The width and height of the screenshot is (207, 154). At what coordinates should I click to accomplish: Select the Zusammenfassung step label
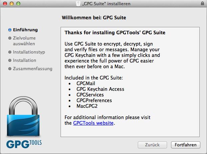click(33, 69)
